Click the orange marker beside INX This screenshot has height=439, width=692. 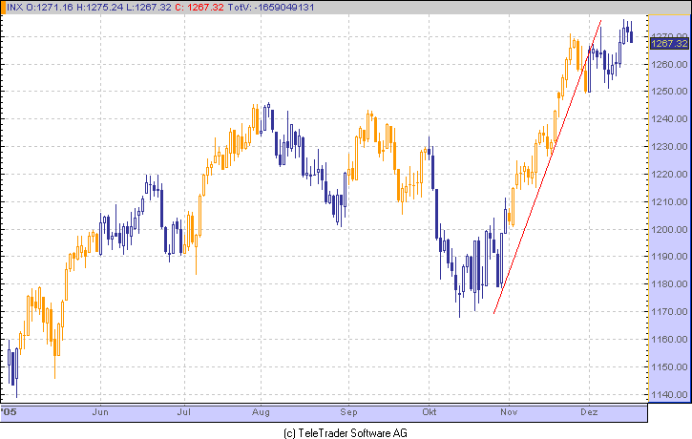tap(3, 8)
